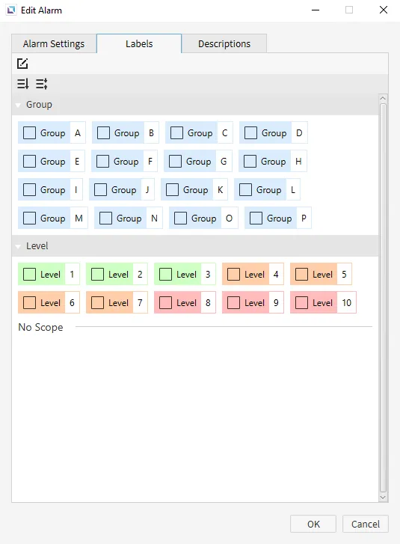
Task: Collapse the Group section
Action: (18, 105)
